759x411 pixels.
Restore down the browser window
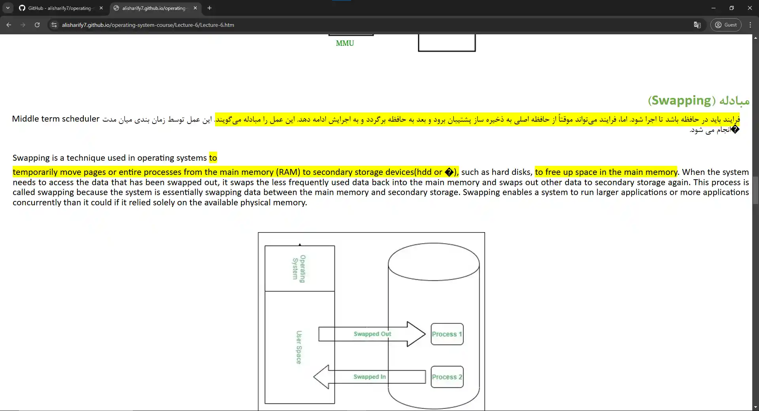click(731, 8)
